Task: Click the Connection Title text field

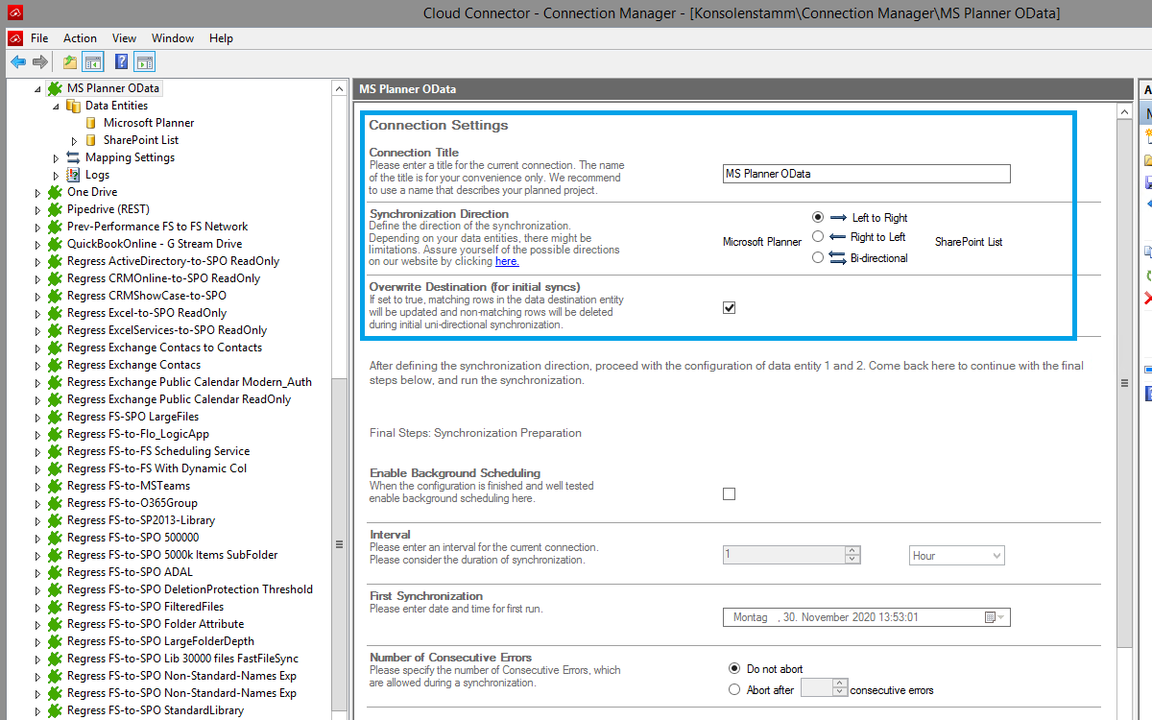Action: (x=866, y=174)
